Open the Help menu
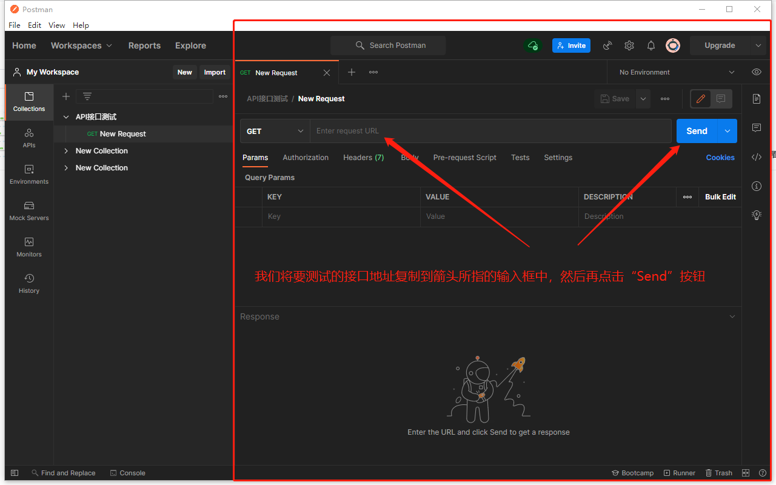 pos(81,25)
